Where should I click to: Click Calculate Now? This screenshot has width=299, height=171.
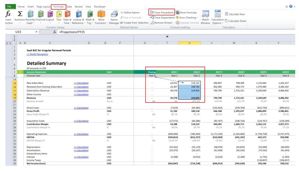235,14
